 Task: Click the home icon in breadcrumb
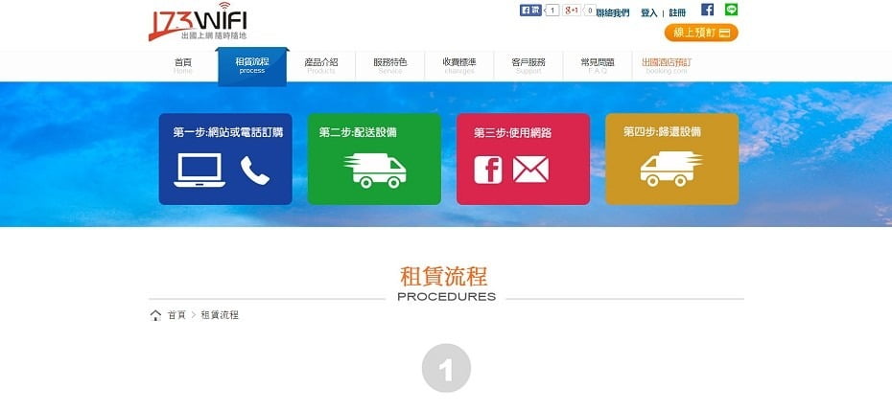click(155, 315)
